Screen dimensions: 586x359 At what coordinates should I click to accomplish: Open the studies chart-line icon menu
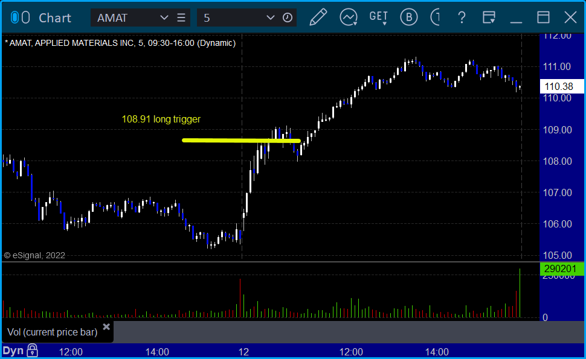coord(349,17)
